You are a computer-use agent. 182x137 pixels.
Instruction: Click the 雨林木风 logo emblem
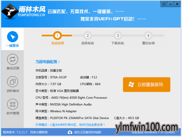(x=10, y=11)
